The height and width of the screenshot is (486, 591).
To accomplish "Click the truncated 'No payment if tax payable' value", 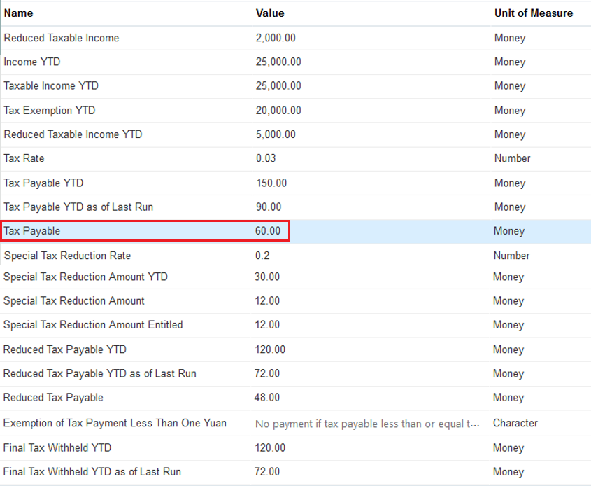I will [367, 424].
